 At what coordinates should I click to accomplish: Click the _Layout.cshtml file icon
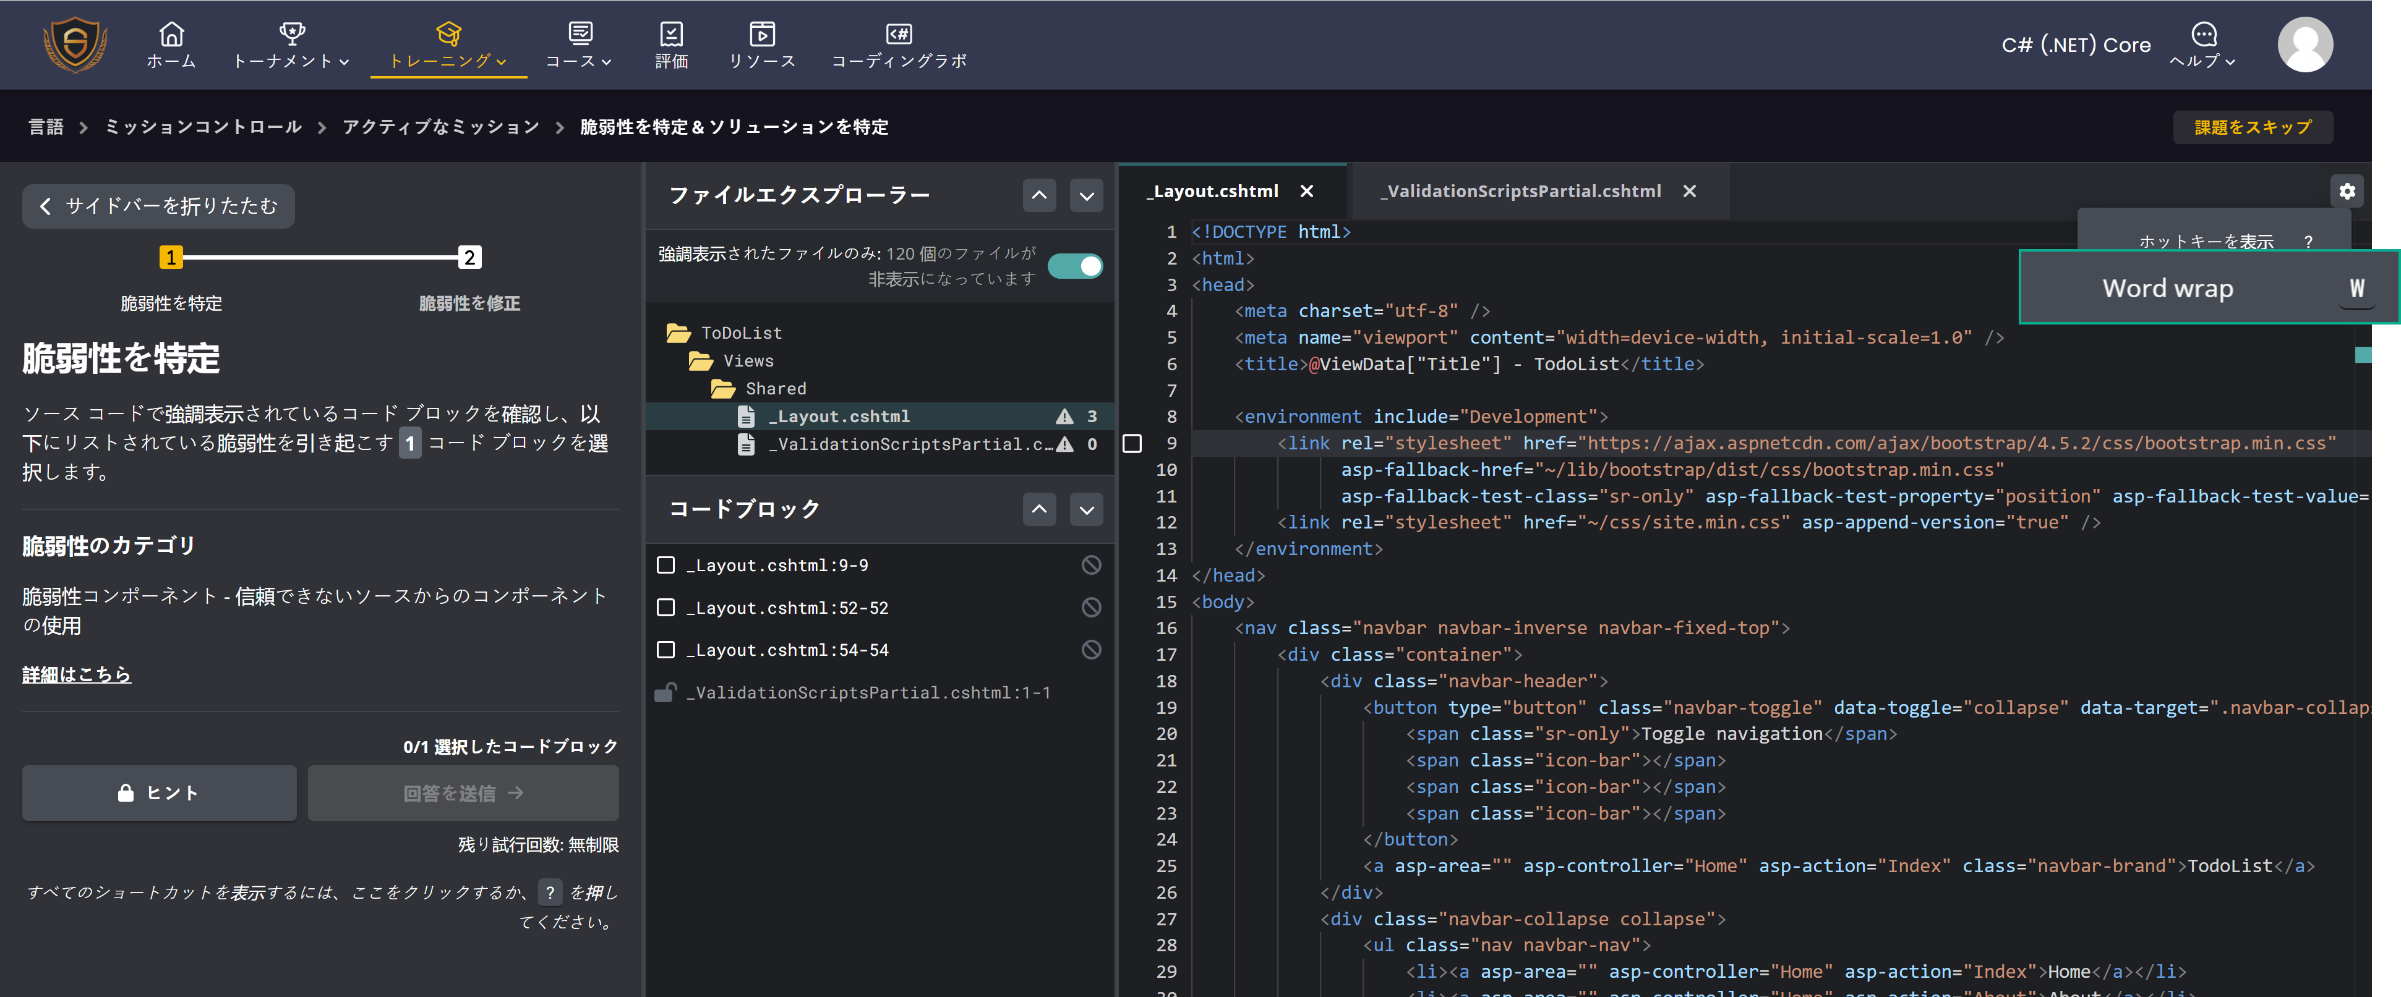[746, 417]
